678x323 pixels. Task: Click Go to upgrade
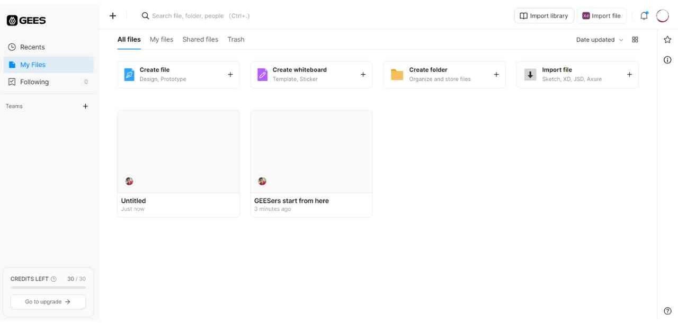coord(48,301)
